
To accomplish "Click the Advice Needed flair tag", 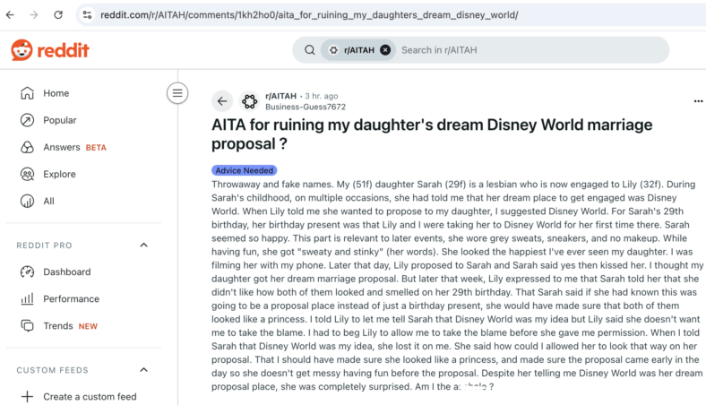I will tap(244, 170).
